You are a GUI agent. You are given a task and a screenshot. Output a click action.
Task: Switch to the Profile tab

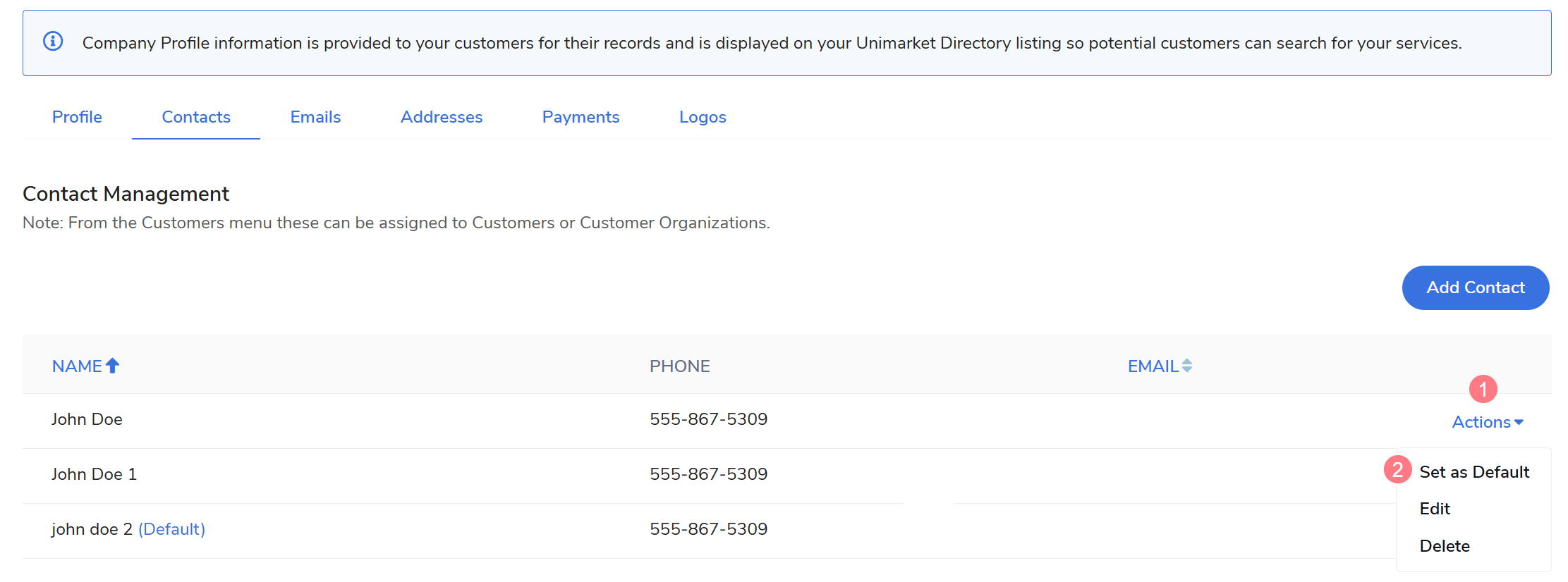click(77, 117)
